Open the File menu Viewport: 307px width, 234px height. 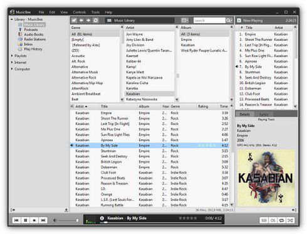(x=41, y=13)
